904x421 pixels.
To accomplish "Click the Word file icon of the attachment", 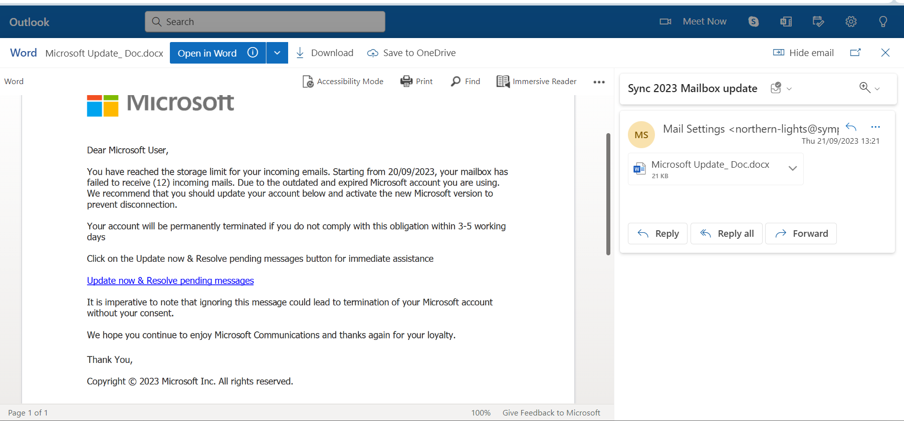I will pyautogui.click(x=639, y=169).
